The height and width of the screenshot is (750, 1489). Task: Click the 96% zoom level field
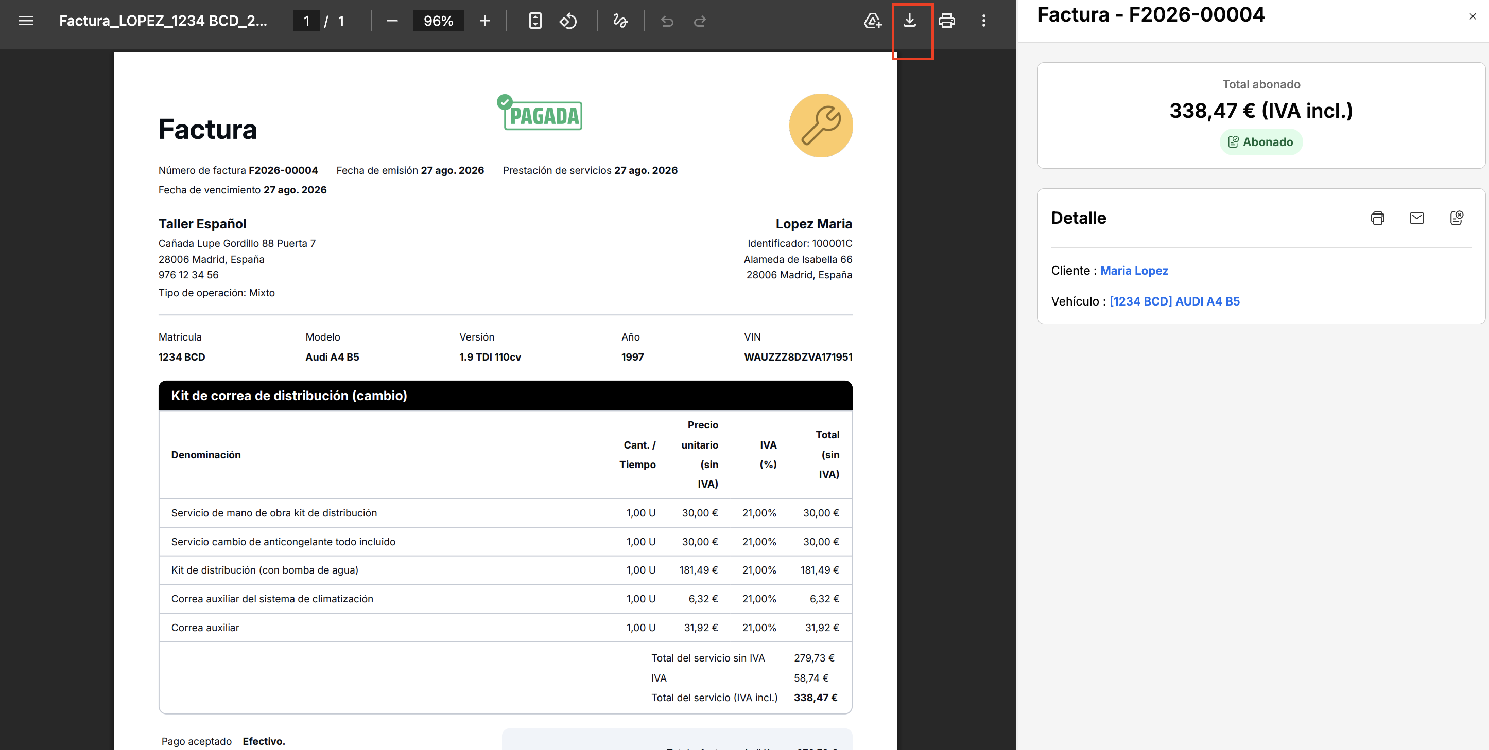click(x=438, y=21)
